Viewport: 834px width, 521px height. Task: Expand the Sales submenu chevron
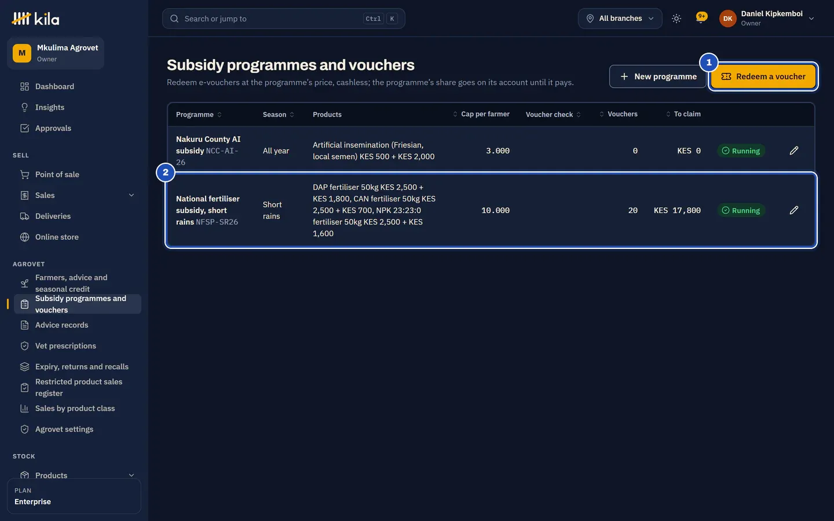[x=131, y=195]
